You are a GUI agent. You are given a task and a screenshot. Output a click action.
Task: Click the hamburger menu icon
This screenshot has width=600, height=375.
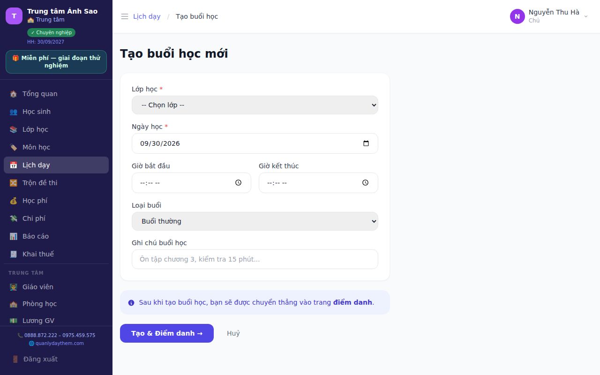(125, 16)
